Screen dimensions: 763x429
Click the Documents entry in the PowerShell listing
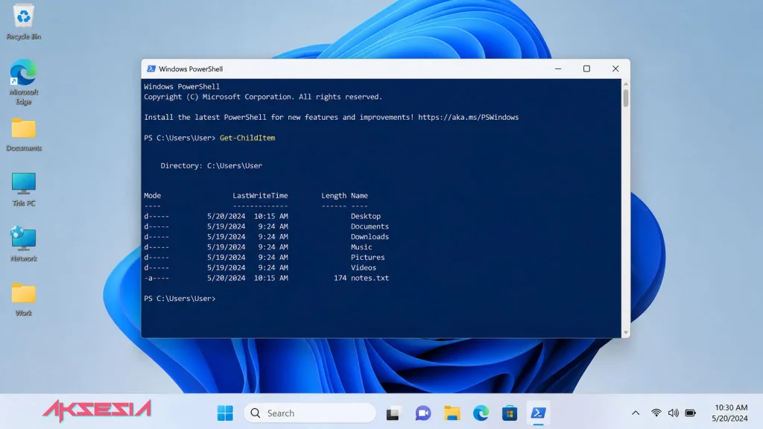[370, 226]
